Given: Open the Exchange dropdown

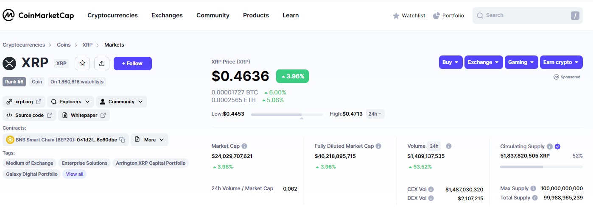Looking at the screenshot, I should tap(484, 62).
